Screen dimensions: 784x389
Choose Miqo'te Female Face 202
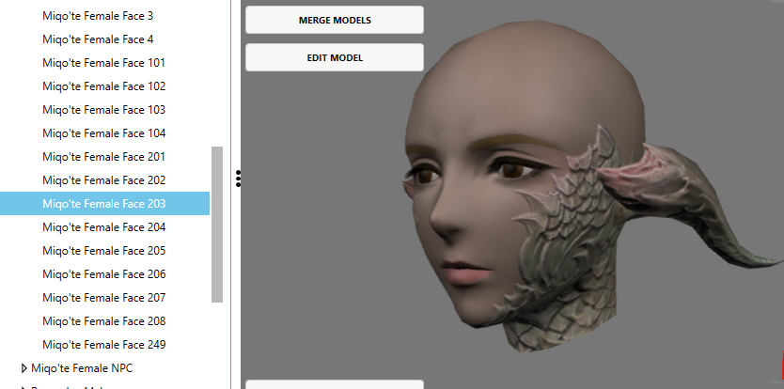click(103, 180)
